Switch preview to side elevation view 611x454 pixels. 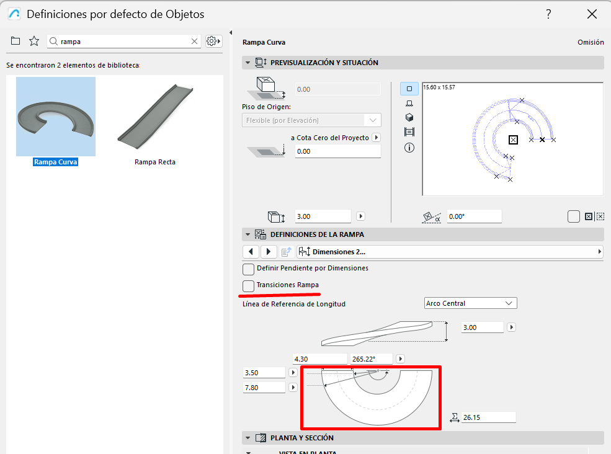tap(409, 103)
